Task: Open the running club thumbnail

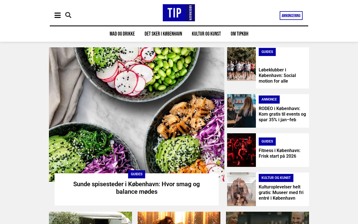Action: 241,64
